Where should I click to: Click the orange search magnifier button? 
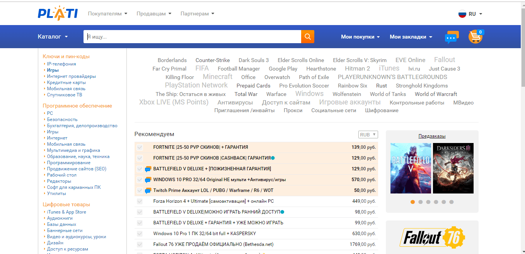(307, 37)
